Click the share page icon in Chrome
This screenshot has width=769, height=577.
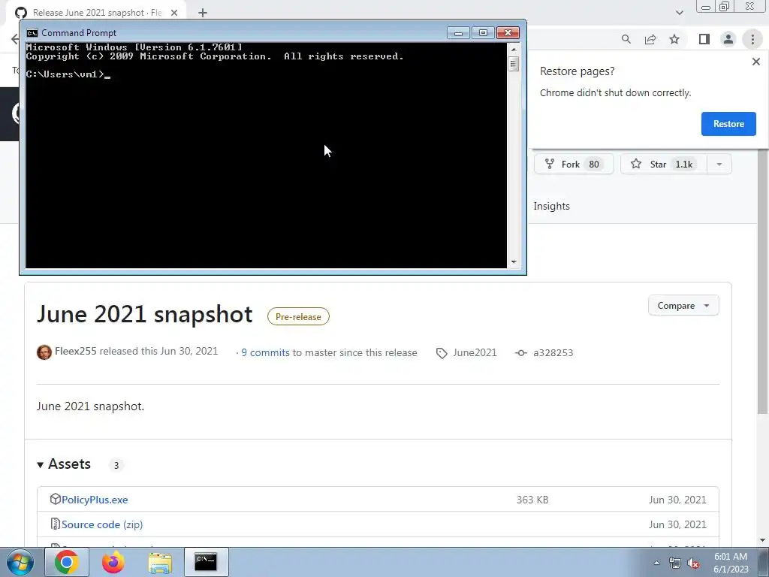[x=650, y=39]
